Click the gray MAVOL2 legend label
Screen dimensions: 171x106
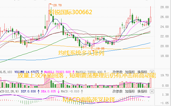pyautogui.click(x=89, y=72)
